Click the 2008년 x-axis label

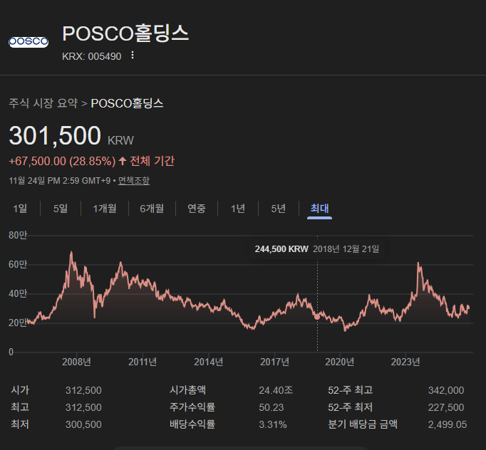pos(76,362)
